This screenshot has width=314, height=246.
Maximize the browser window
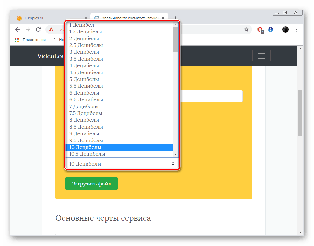[285, 13]
